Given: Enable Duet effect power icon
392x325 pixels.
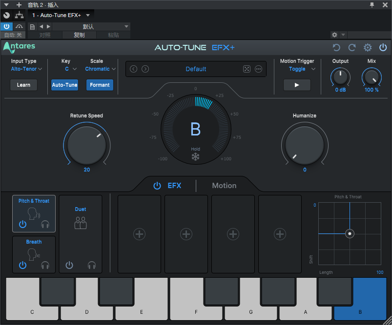Looking at the screenshot, I should click(69, 265).
